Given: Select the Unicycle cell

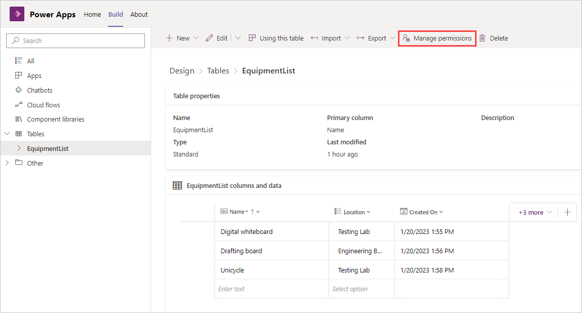Looking at the screenshot, I should click(272, 270).
